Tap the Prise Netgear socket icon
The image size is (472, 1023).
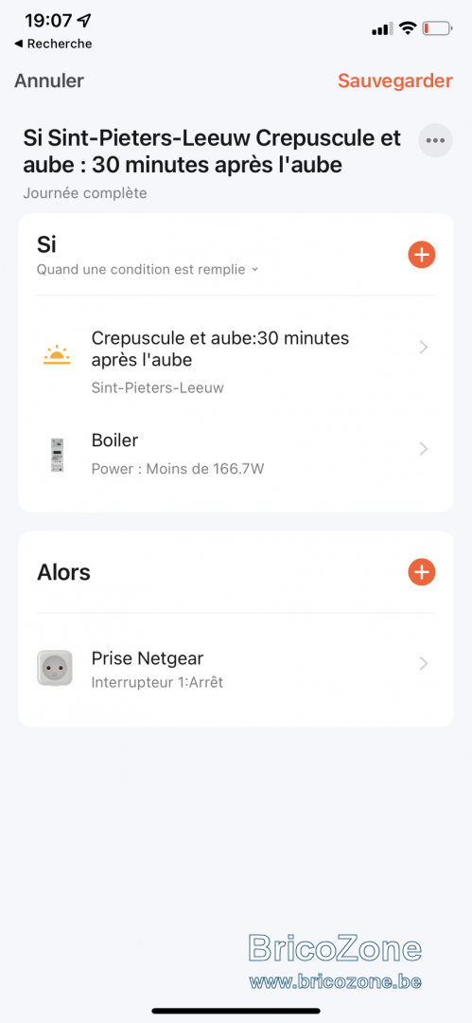55,668
